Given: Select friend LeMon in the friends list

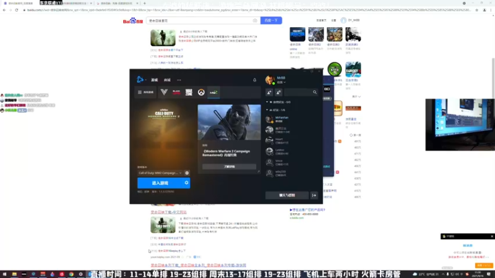Looking at the screenshot, I should coord(292,151).
